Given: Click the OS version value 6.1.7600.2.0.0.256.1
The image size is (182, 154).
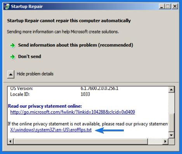Looking at the screenshot, I should pyautogui.click(x=99, y=88).
